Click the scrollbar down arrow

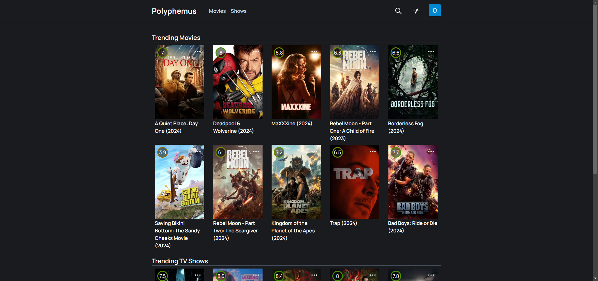point(595,278)
